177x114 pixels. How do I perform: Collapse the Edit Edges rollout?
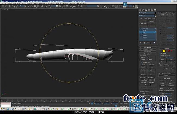pyautogui.click(x=167, y=76)
